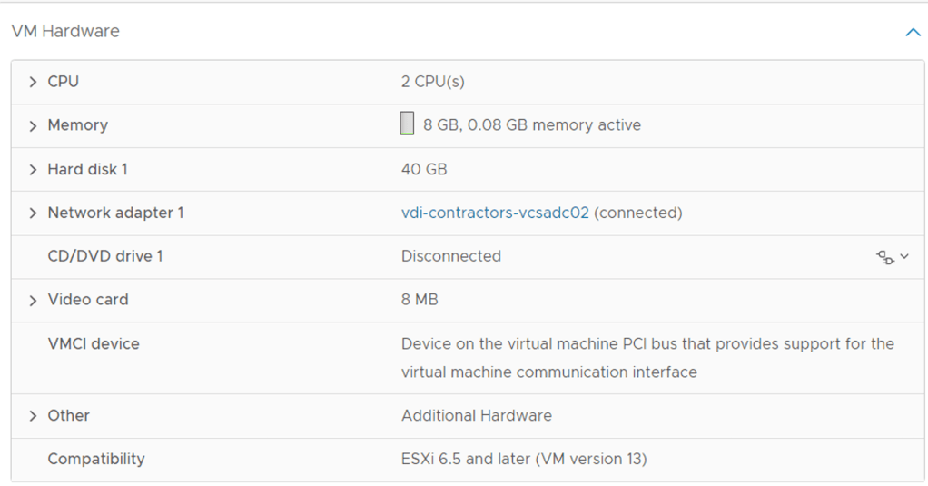Click the VM Hardware panel title
This screenshot has height=486, width=928.
tap(65, 31)
